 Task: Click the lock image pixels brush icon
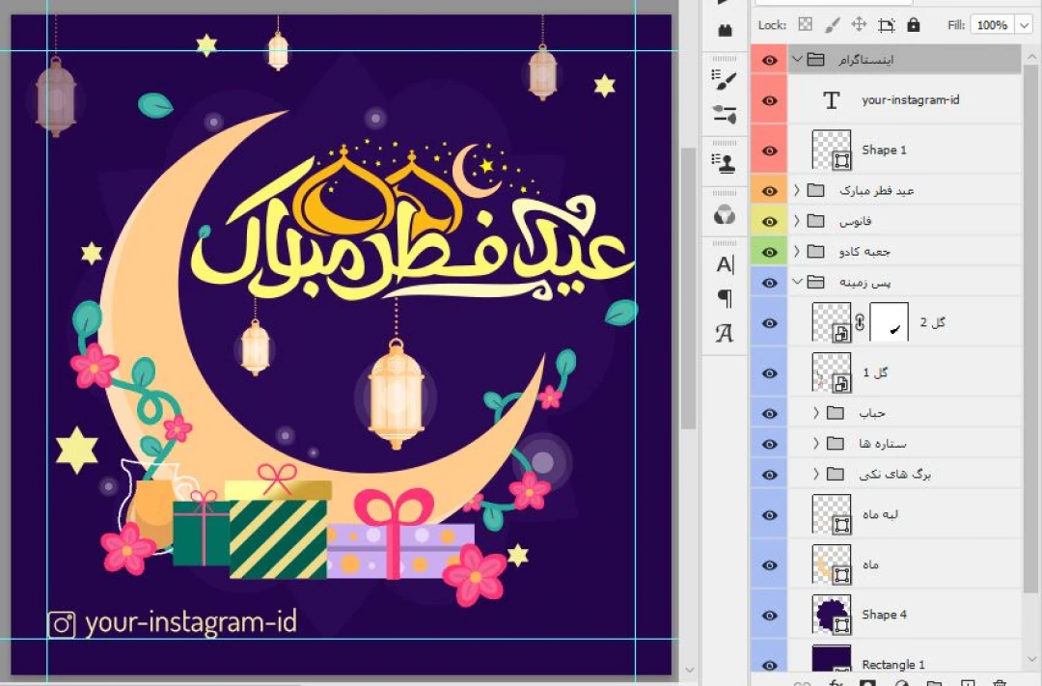click(x=832, y=25)
